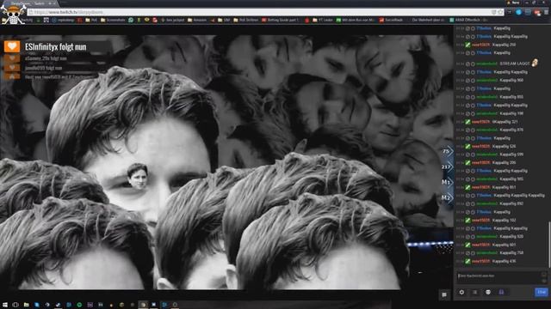Click orange heart icon beside ESInfinityx alert
The image size is (551, 309).
pos(12,46)
